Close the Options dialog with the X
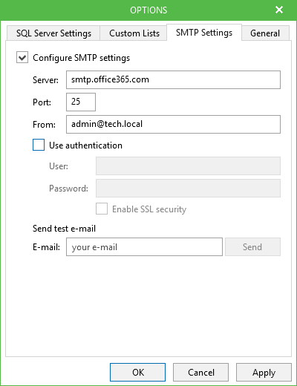Screen dimensions: 297x386 (279, 10)
